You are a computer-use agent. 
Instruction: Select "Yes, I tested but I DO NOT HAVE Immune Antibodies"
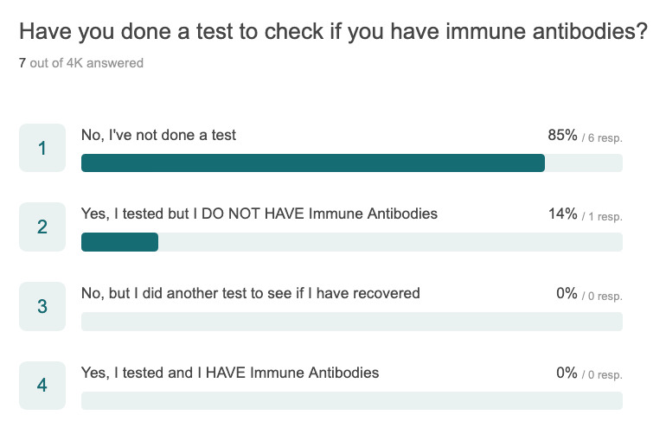click(x=259, y=214)
